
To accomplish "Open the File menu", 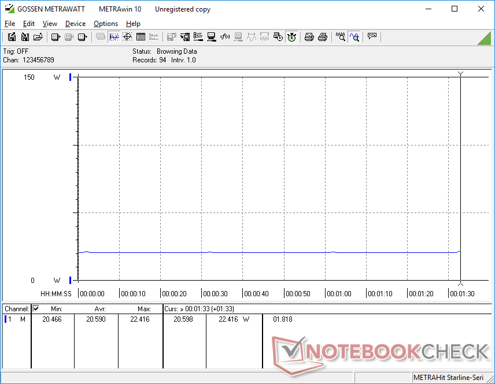I will 10,24.
